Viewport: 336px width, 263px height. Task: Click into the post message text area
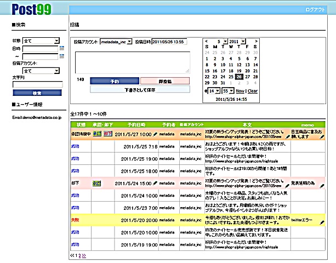pyautogui.click(x=132, y=62)
